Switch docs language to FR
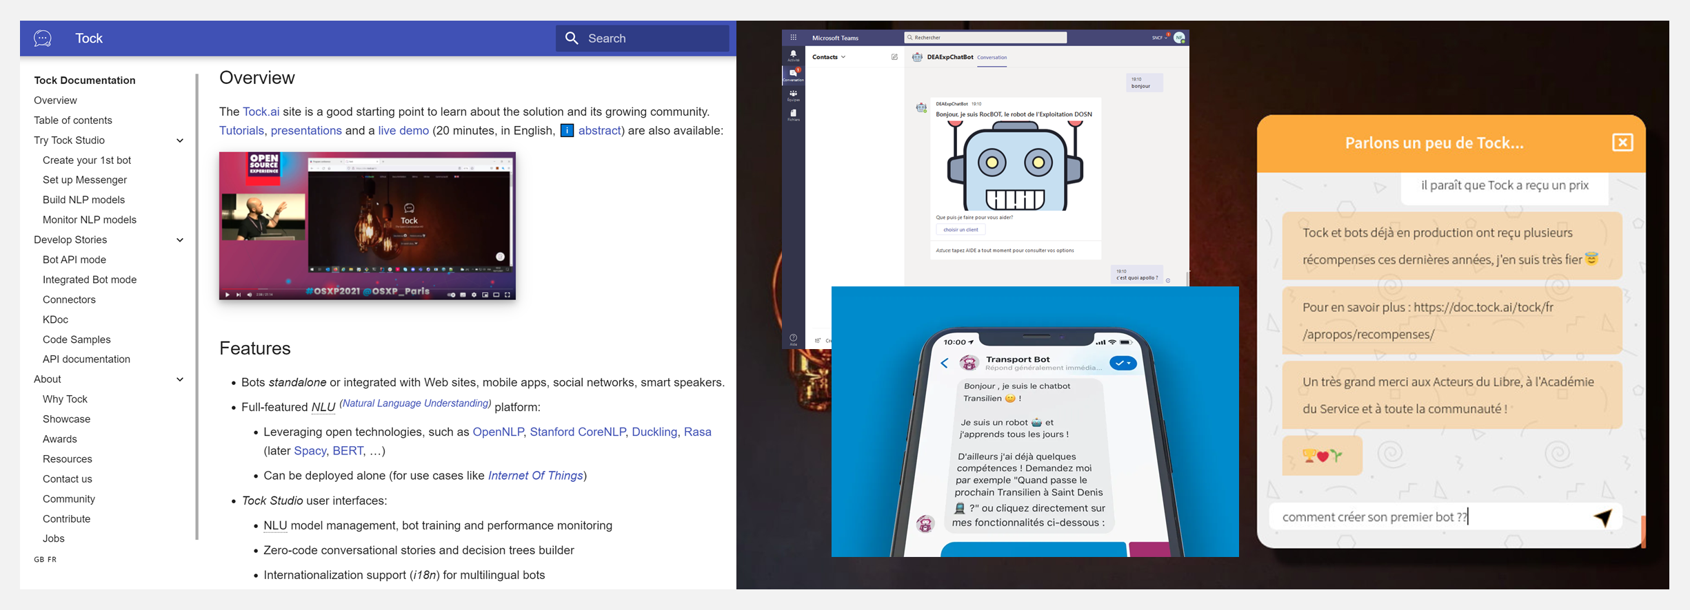This screenshot has height=610, width=1690. point(52,560)
